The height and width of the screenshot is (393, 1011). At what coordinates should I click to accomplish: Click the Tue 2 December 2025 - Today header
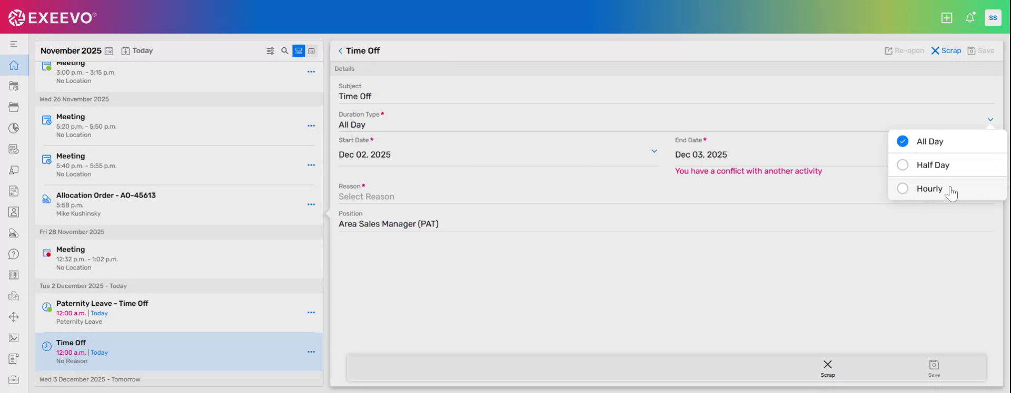[179, 286]
